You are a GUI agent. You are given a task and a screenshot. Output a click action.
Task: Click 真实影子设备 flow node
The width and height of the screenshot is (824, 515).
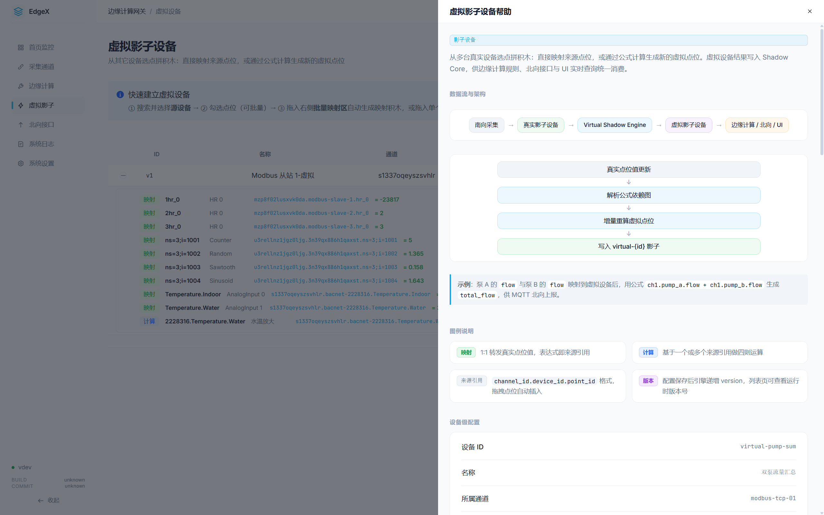(540, 125)
